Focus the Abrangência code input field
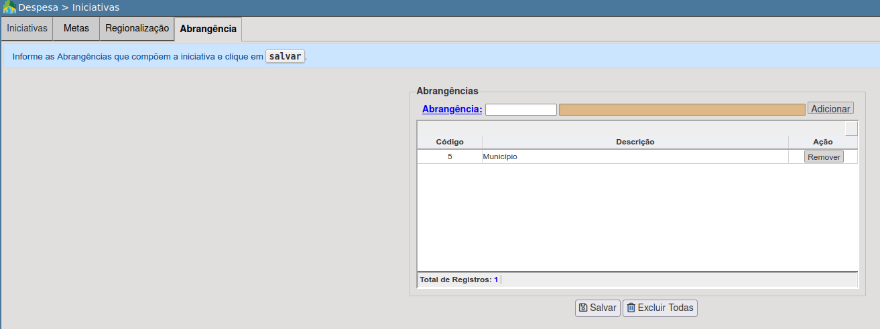This screenshot has height=329, width=880. pos(521,110)
